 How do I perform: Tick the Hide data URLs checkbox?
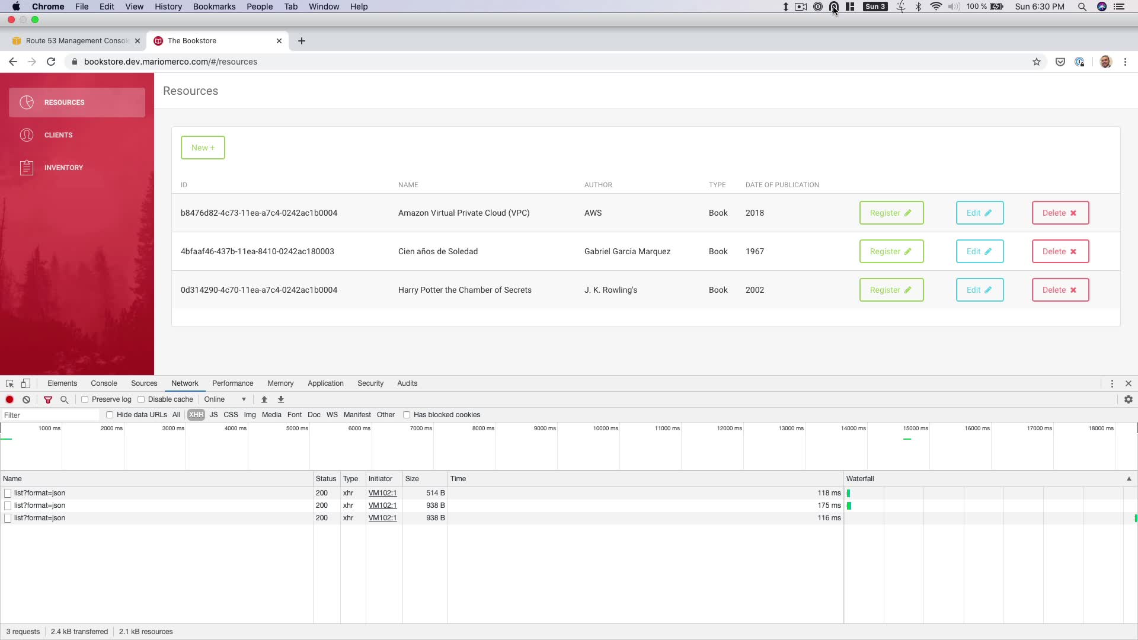tap(110, 415)
